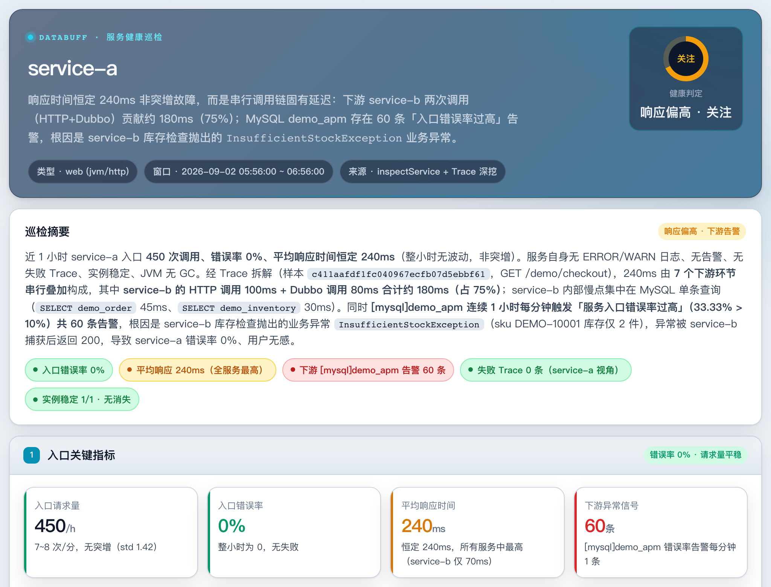Open the 入口错误率 0% metric card
The height and width of the screenshot is (587, 771).
click(x=294, y=532)
